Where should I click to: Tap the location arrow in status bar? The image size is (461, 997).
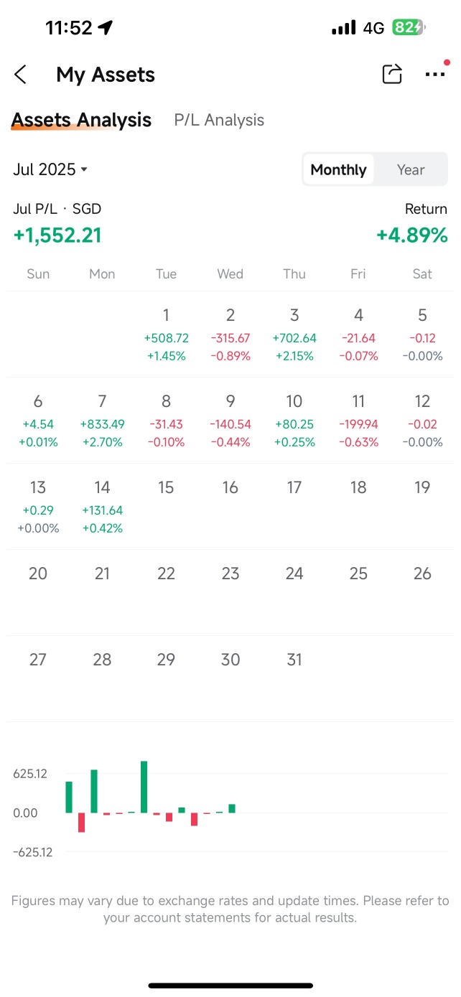tap(106, 28)
